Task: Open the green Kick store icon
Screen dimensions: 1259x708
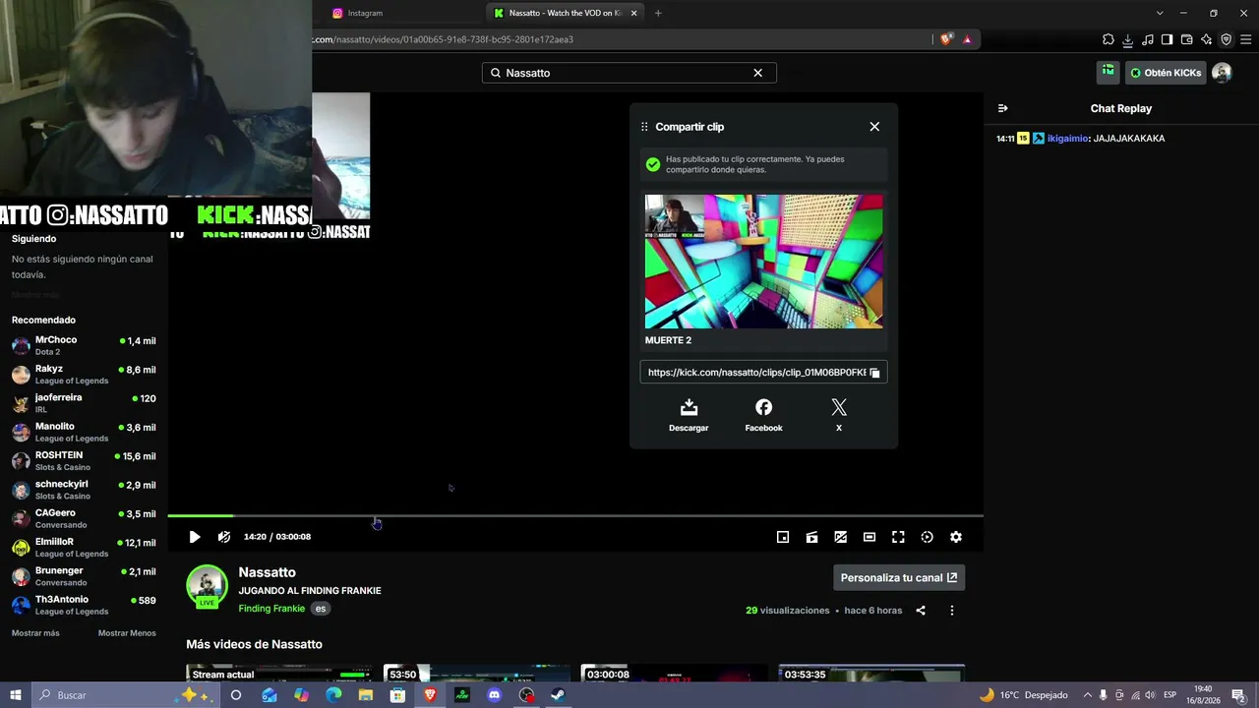Action: 1108,72
